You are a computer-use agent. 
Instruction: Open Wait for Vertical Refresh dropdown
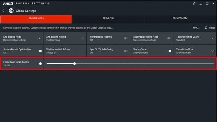point(83,51)
